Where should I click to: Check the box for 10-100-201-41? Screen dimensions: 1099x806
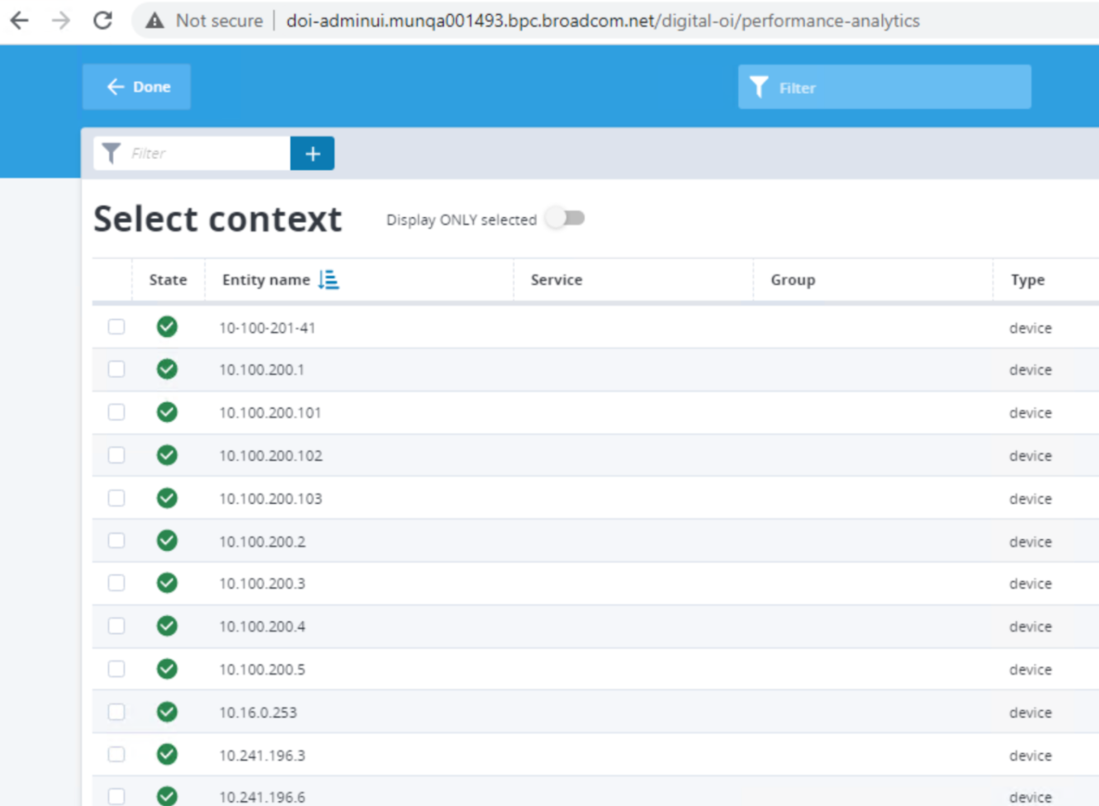[116, 327]
